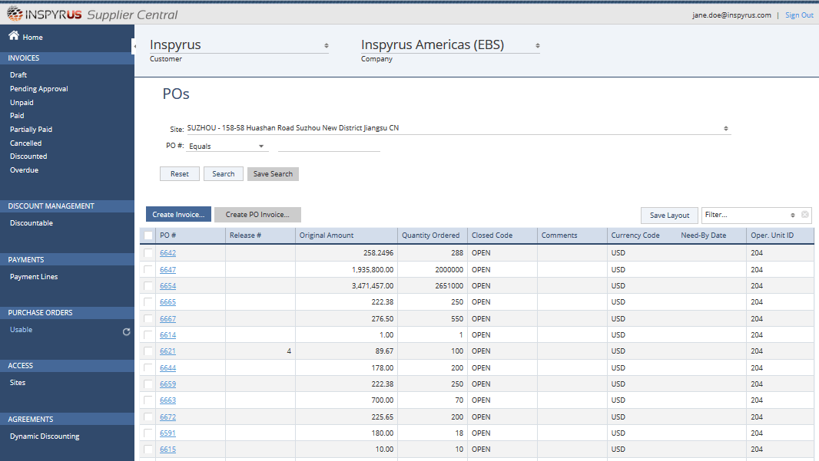Sort by the Oper. Unit ID column header
819x461 pixels.
(x=781, y=235)
